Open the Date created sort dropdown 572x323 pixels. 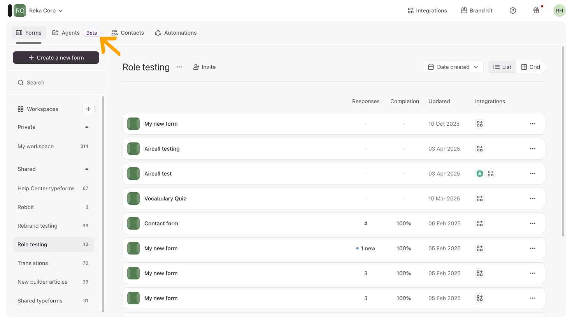pyautogui.click(x=453, y=67)
